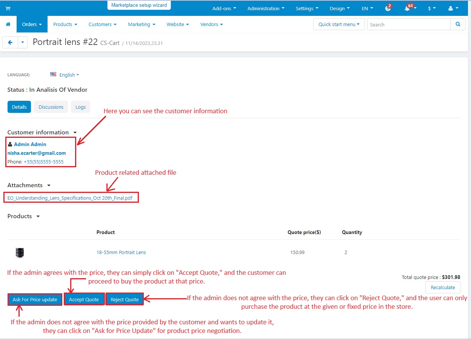
Task: Open the Design menu
Action: tap(339, 8)
